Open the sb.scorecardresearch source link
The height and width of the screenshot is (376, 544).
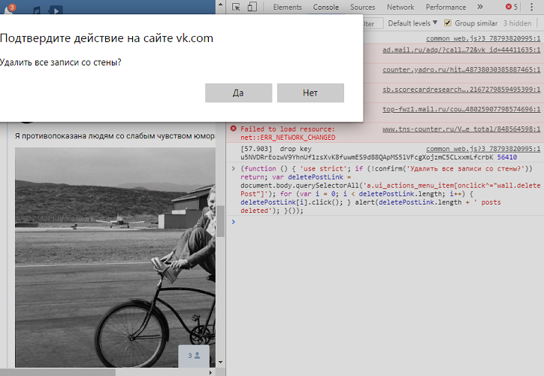pos(461,89)
